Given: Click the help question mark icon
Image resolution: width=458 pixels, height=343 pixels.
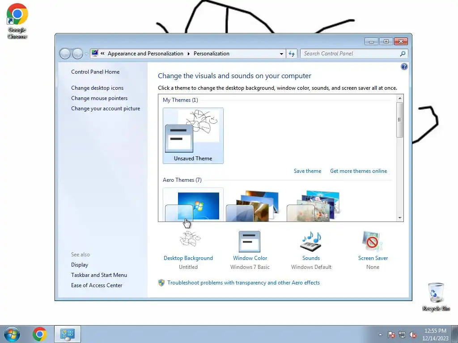Looking at the screenshot, I should coord(404,67).
